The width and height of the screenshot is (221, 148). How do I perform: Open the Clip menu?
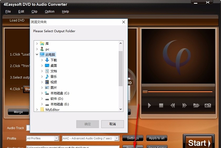[34, 11]
